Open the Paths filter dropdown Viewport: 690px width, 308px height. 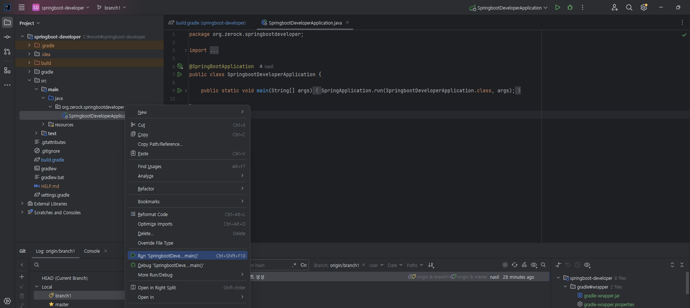click(x=415, y=265)
